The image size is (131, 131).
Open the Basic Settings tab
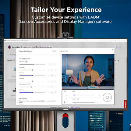point(64,51)
